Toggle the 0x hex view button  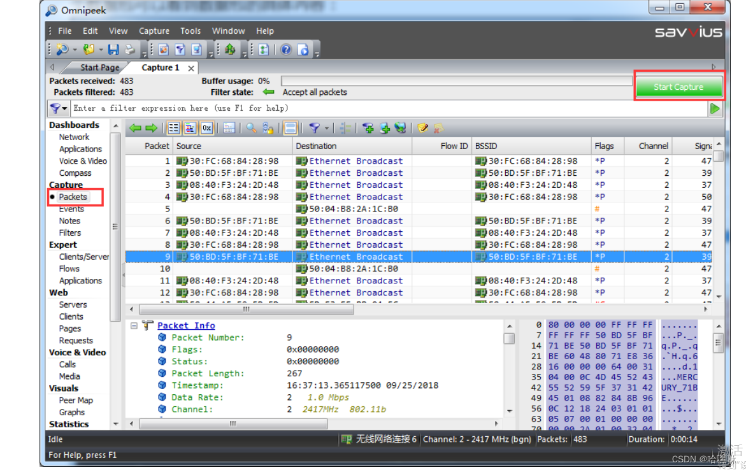[x=207, y=128]
